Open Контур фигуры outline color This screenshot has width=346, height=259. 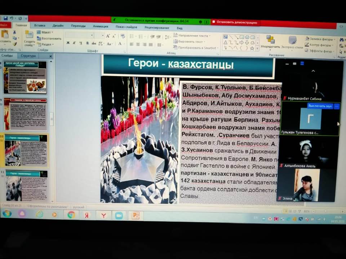[x=319, y=45]
